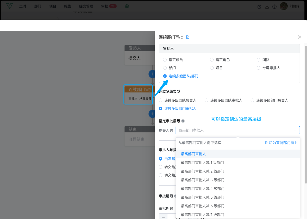307x219 pixels.
Task: Pick 最高部门审批人减 5 级部门 option
Action: coord(238,197)
